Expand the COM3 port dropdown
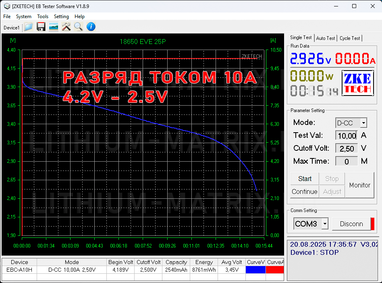The image size is (382, 283). (x=325, y=223)
